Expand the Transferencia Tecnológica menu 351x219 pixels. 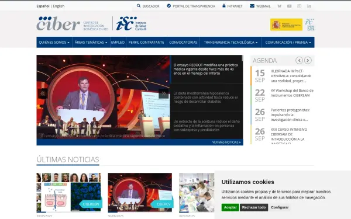coord(230,42)
